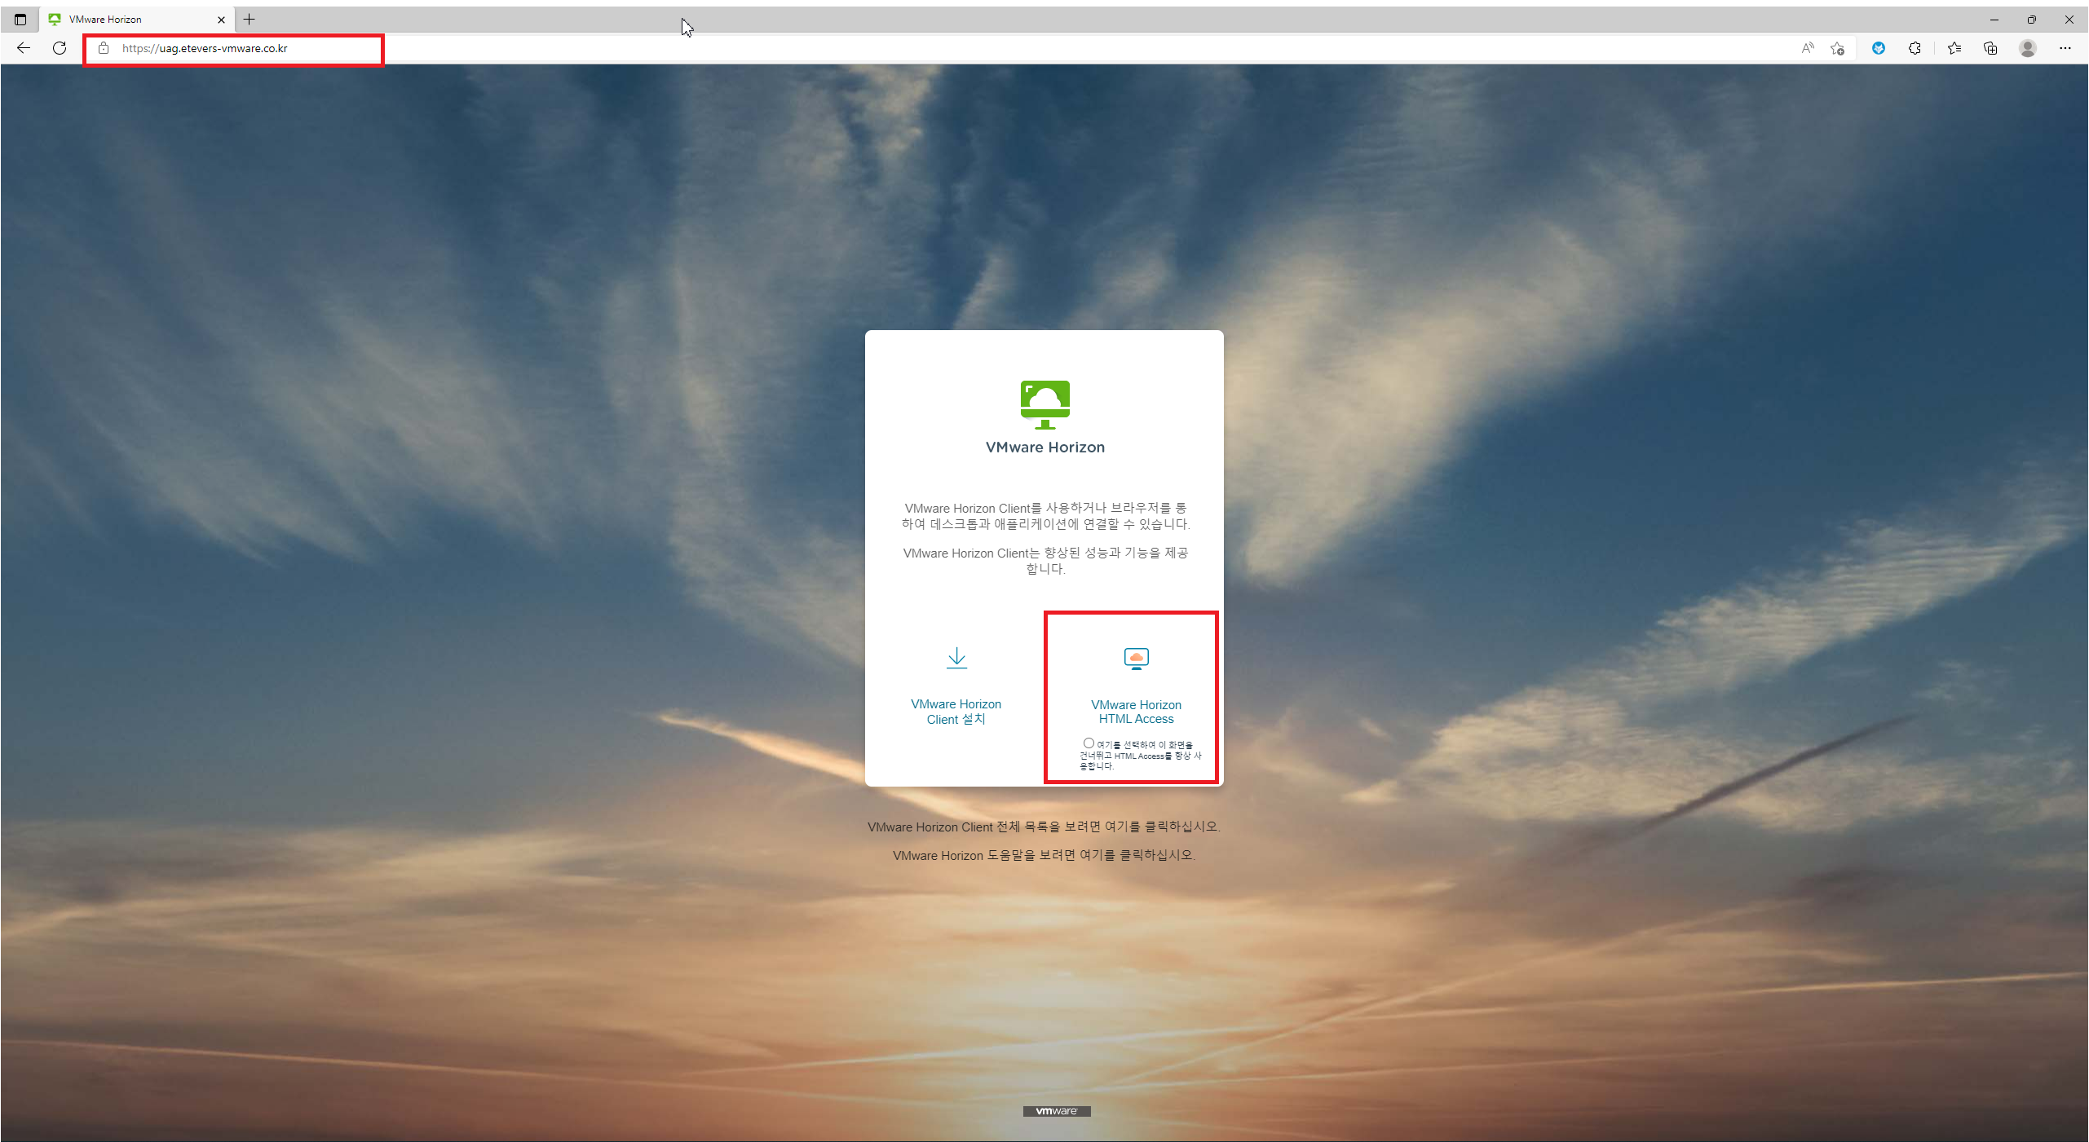Restore down the browser window
This screenshot has width=2089, height=1142.
(x=2032, y=20)
